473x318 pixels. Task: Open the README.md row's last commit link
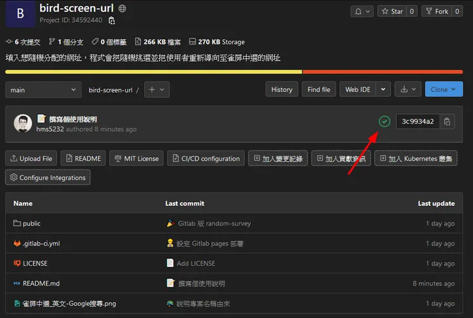tap(201, 284)
